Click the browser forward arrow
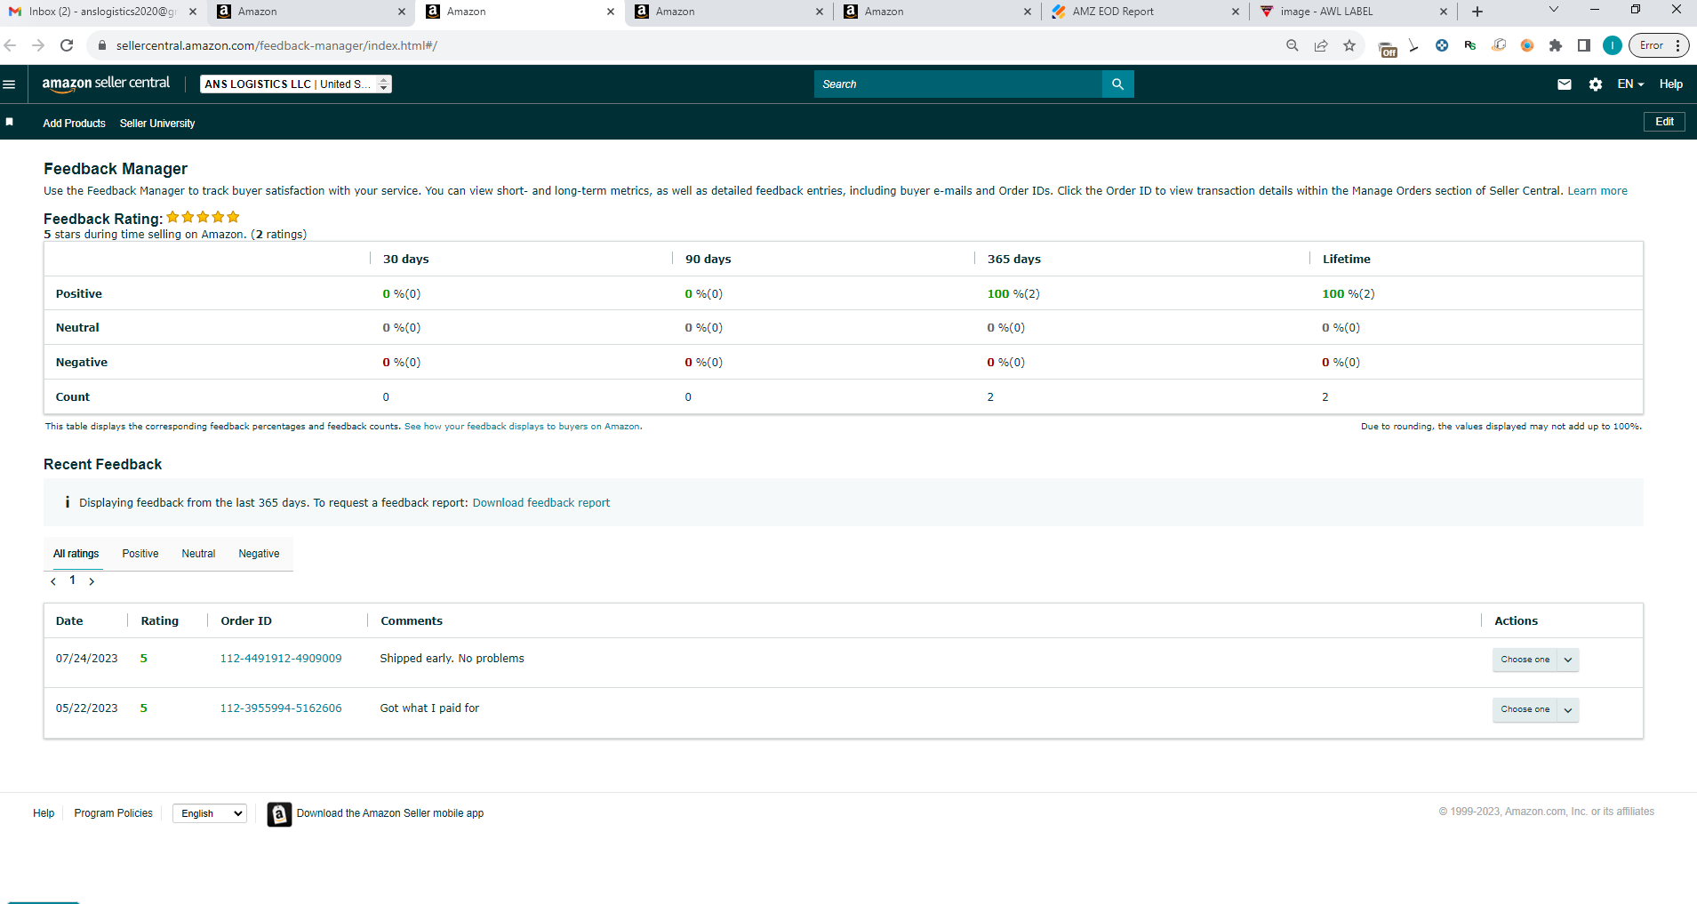This screenshot has height=904, width=1697. coord(38,45)
